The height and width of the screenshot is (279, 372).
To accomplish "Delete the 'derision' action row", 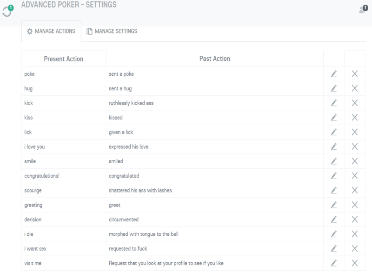I will 355,219.
